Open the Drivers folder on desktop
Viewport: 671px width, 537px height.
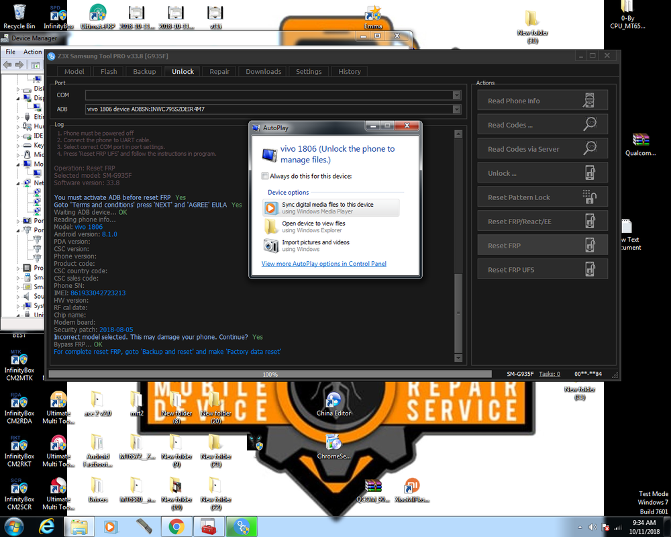coord(97,490)
